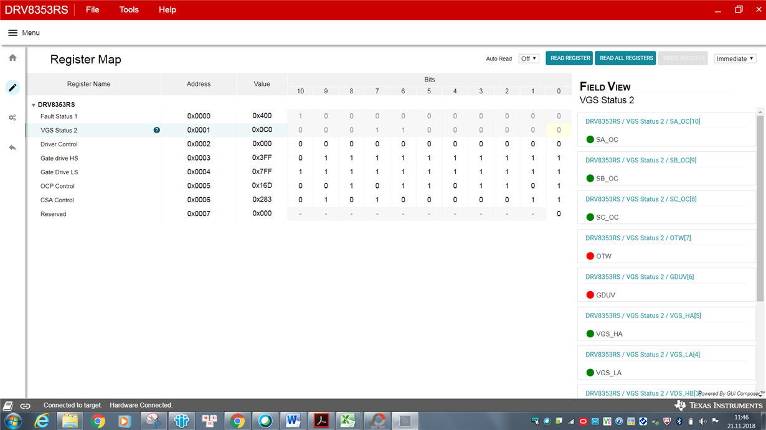766x430 pixels.
Task: Open the Immediate write mode dropdown
Action: (735, 58)
